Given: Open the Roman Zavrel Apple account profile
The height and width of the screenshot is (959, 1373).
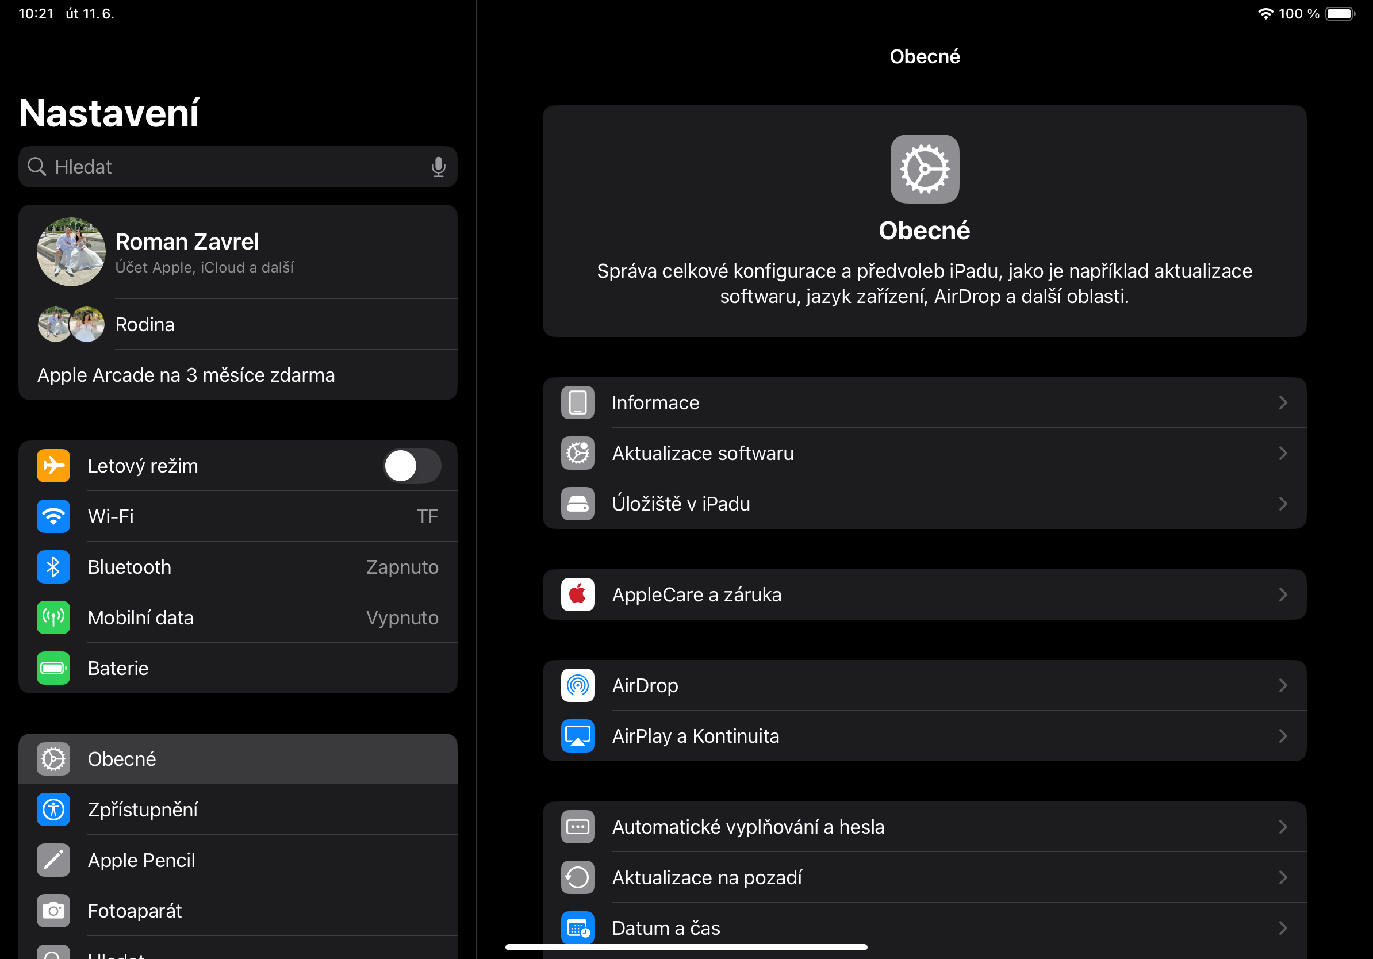Looking at the screenshot, I should [237, 252].
